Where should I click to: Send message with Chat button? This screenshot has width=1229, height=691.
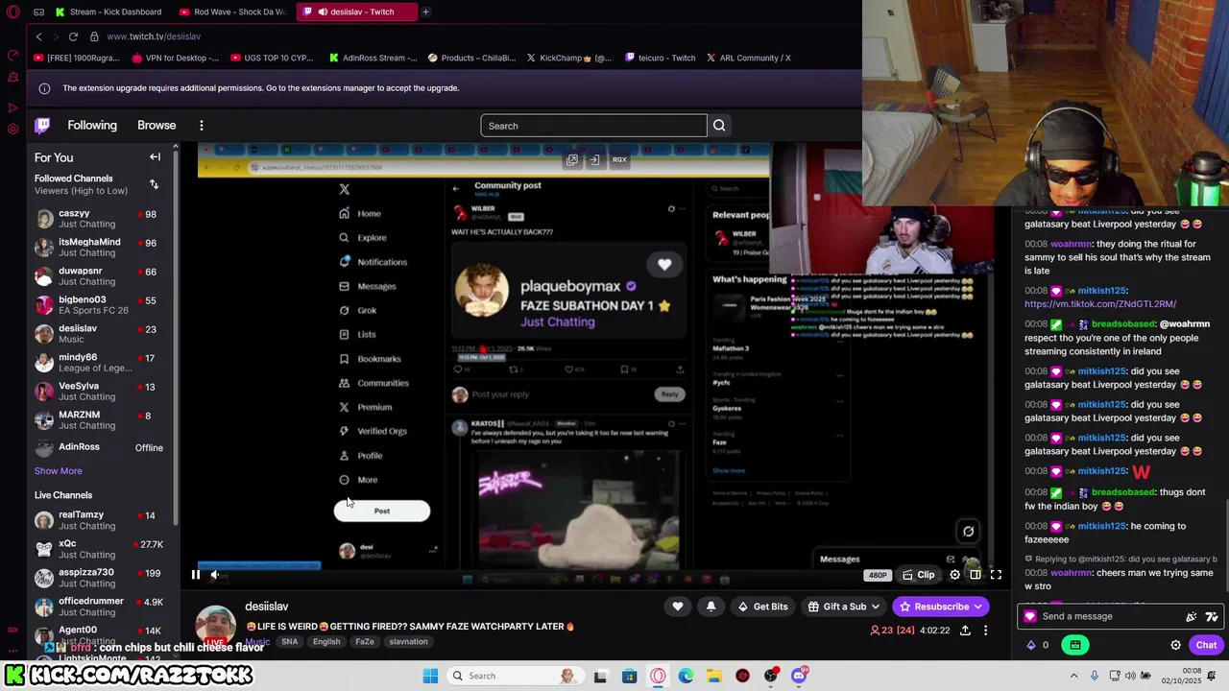pyautogui.click(x=1206, y=645)
